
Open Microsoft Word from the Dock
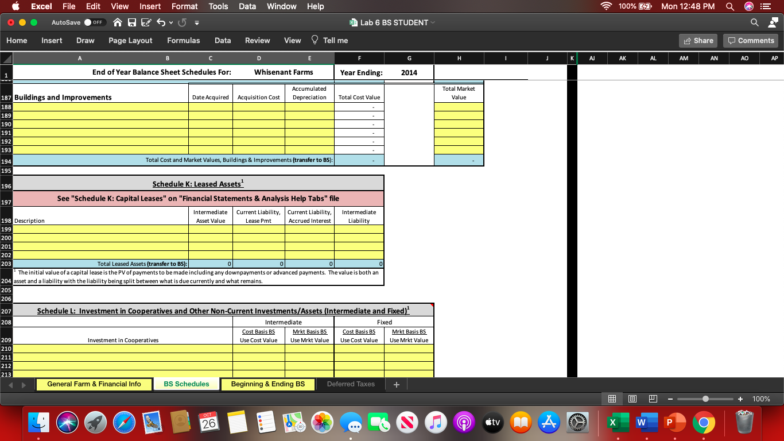(646, 422)
